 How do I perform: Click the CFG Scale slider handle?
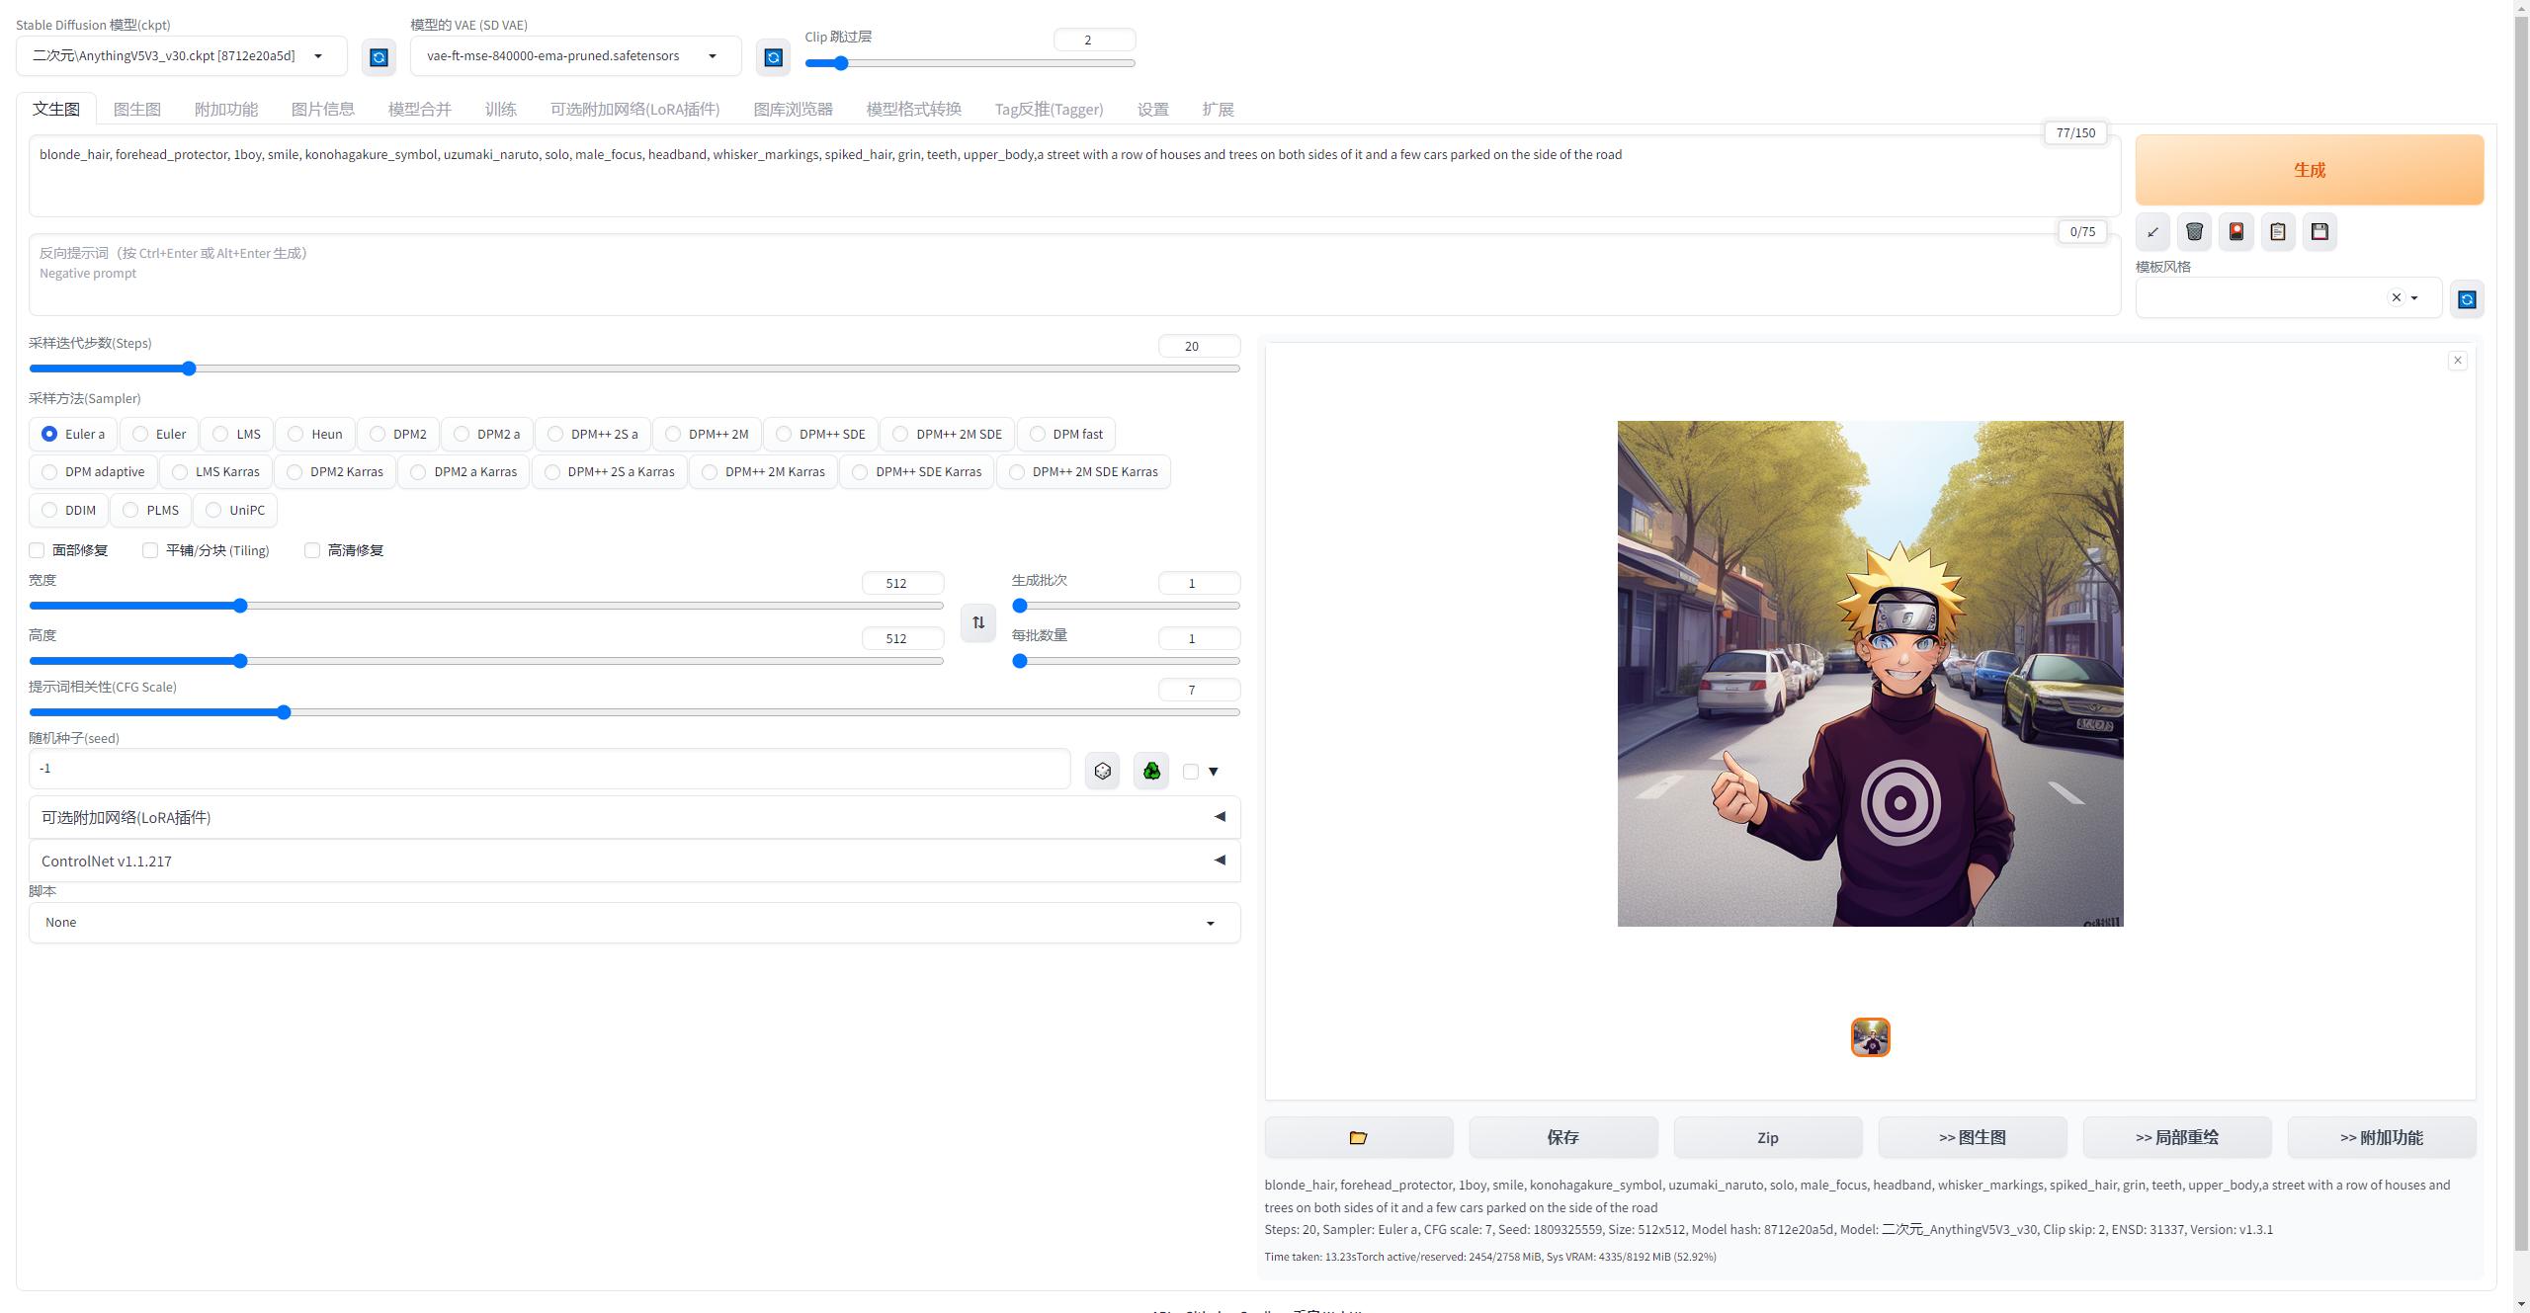pos(284,712)
